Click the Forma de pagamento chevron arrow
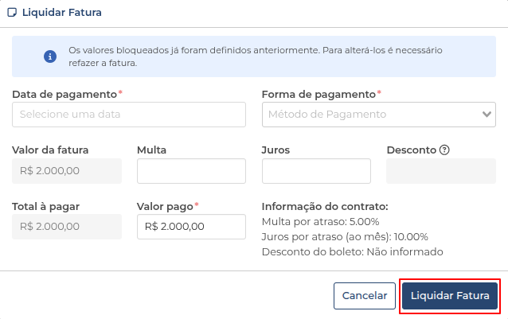508x319 pixels. 487,115
